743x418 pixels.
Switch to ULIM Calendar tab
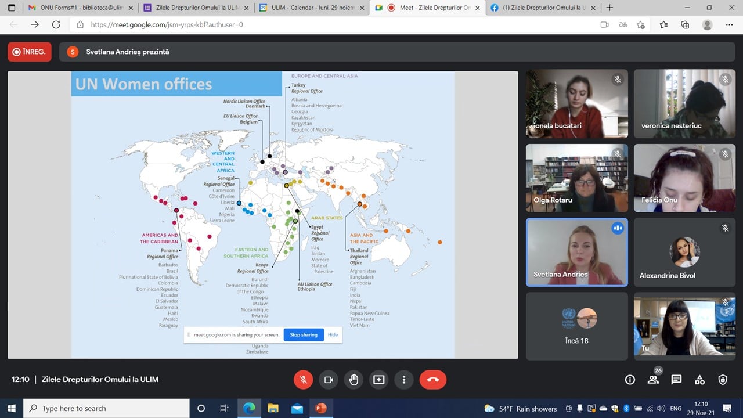312,8
